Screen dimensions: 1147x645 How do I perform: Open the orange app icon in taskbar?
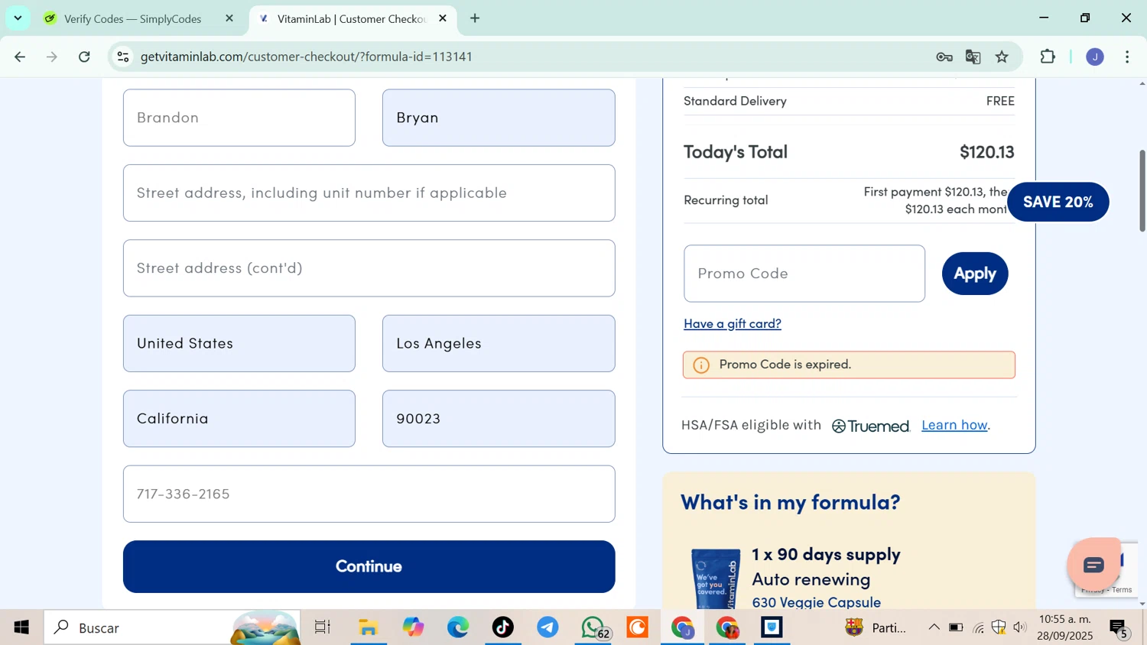tap(637, 627)
